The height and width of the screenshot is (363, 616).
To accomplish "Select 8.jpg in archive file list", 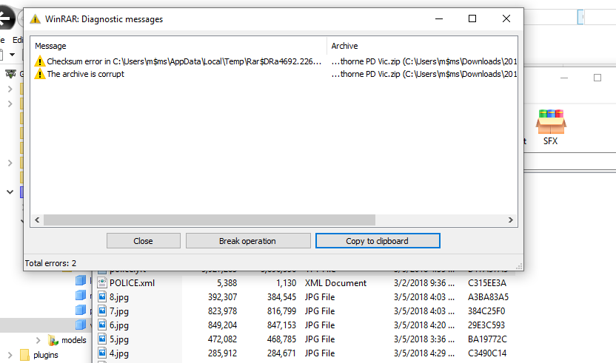I will pyautogui.click(x=119, y=297).
